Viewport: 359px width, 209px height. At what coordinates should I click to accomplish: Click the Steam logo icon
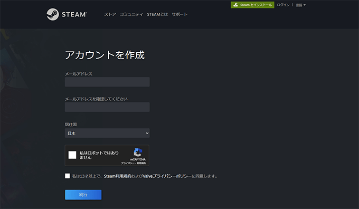(x=53, y=14)
